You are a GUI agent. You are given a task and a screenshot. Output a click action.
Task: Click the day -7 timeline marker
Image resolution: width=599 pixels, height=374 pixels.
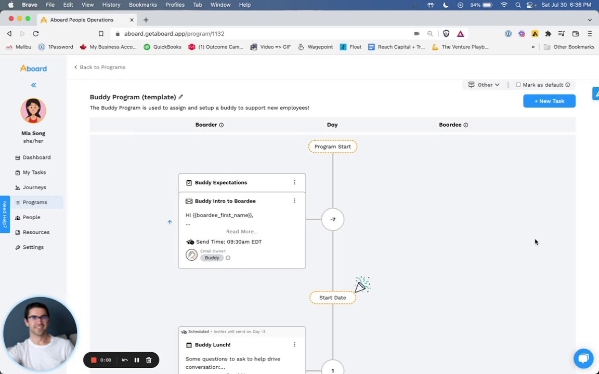coord(333,219)
